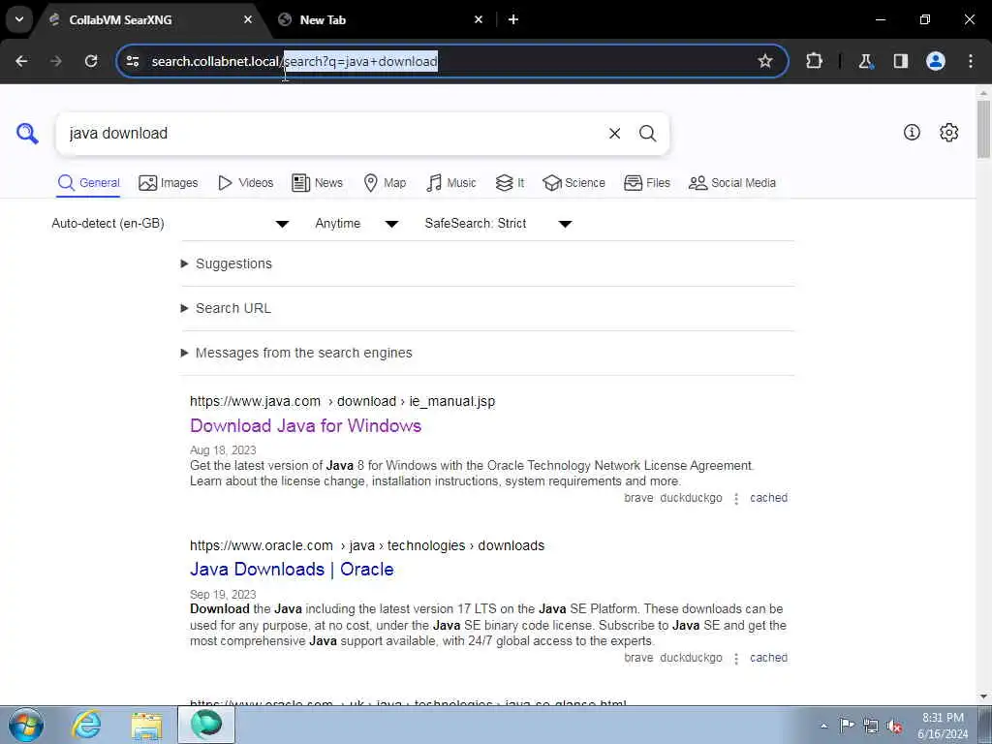The image size is (992, 744).
Task: Click the muted volume tray icon
Action: pyautogui.click(x=894, y=726)
